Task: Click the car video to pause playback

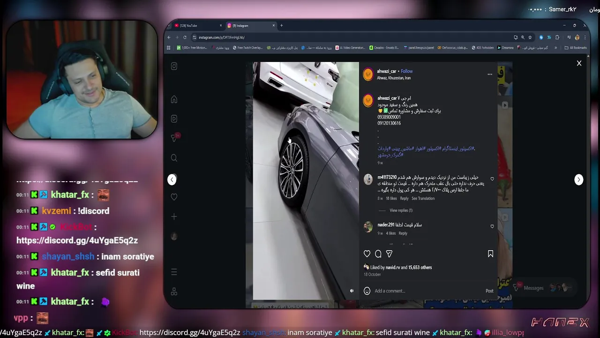Action: click(x=306, y=181)
